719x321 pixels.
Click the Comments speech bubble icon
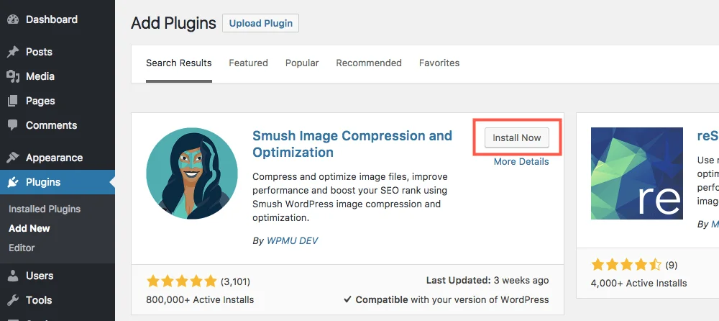pyautogui.click(x=13, y=125)
